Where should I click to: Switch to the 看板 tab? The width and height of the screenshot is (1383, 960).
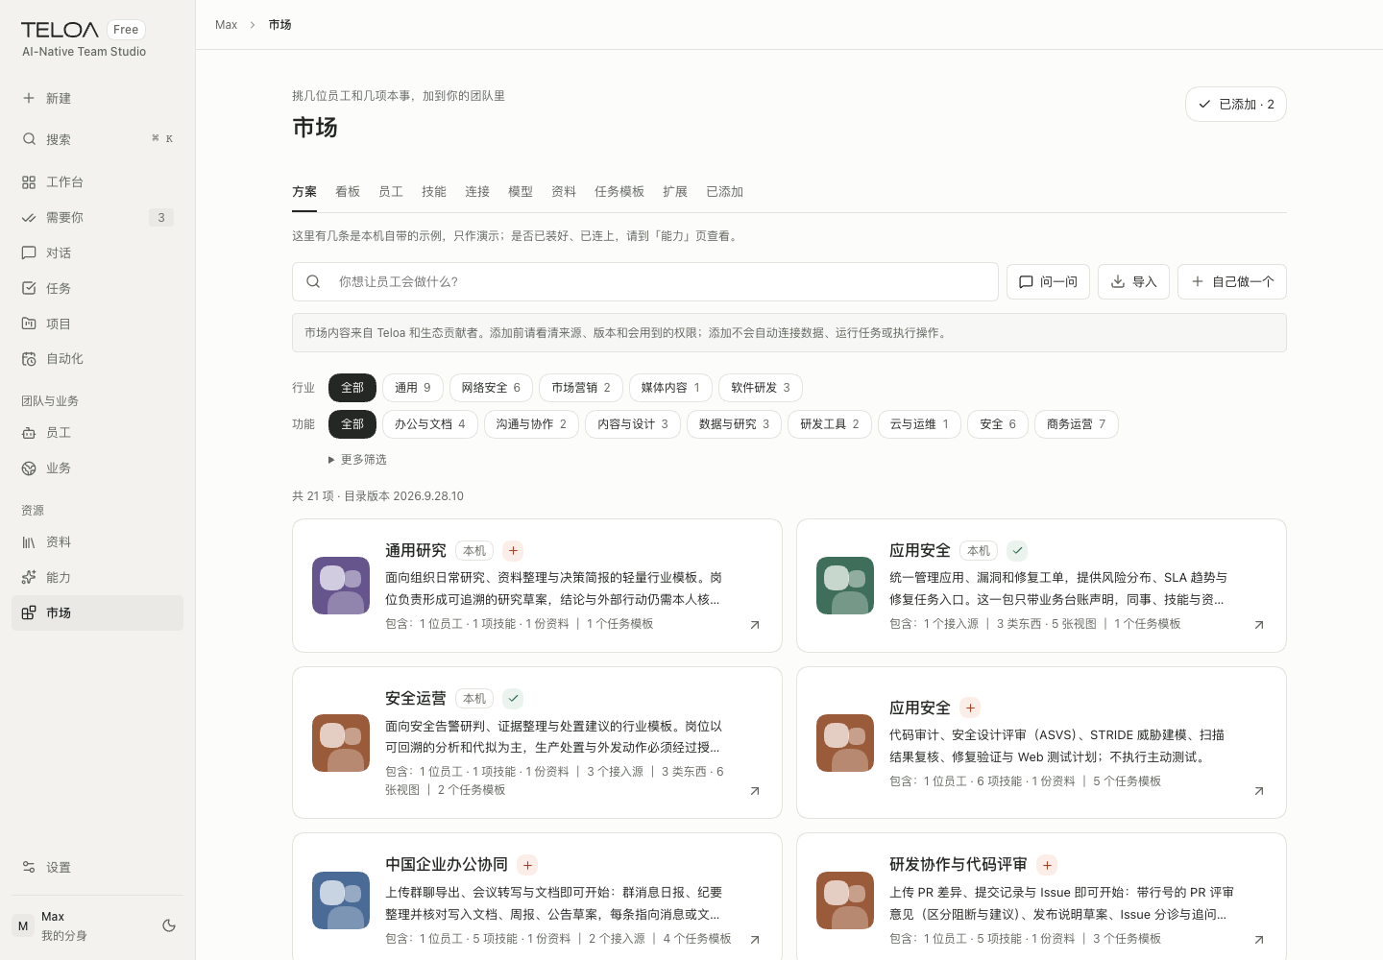(348, 192)
